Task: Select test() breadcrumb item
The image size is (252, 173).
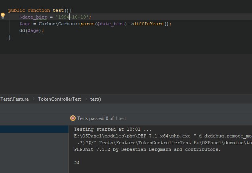Action: coord(95,99)
